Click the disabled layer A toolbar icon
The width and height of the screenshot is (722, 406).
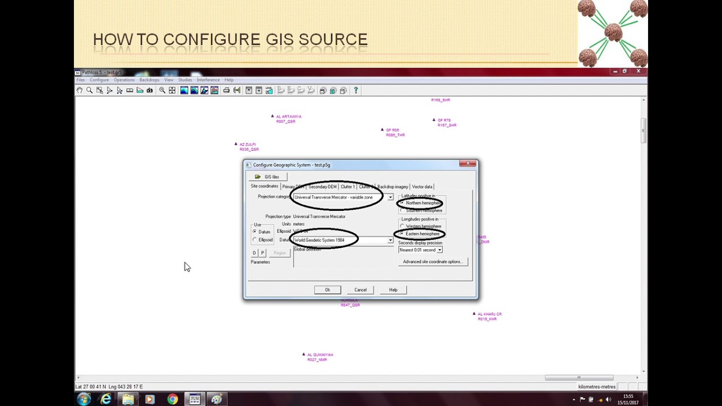pyautogui.click(x=281, y=90)
